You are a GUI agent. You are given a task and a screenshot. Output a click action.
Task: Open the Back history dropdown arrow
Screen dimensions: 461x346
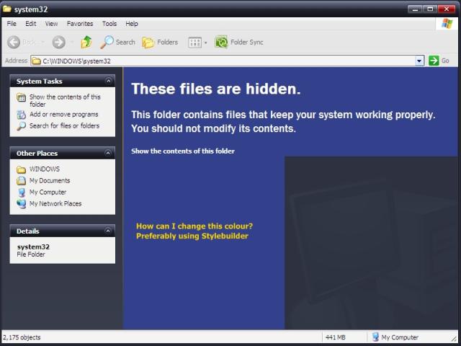click(x=43, y=43)
